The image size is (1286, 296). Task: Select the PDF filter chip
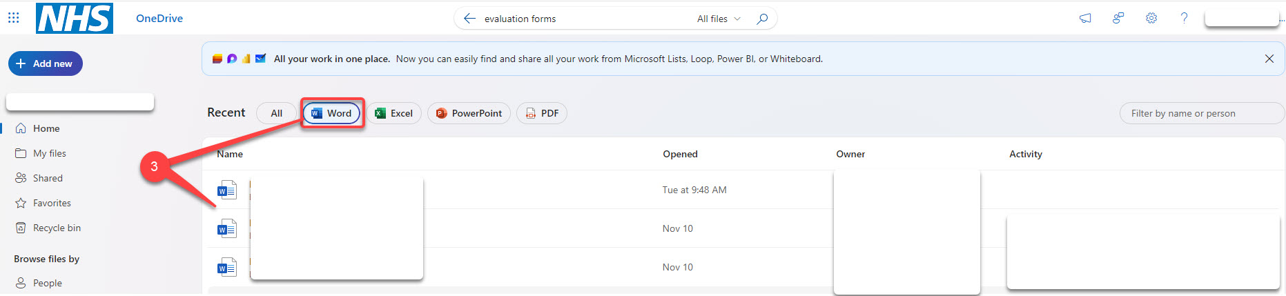pos(542,113)
